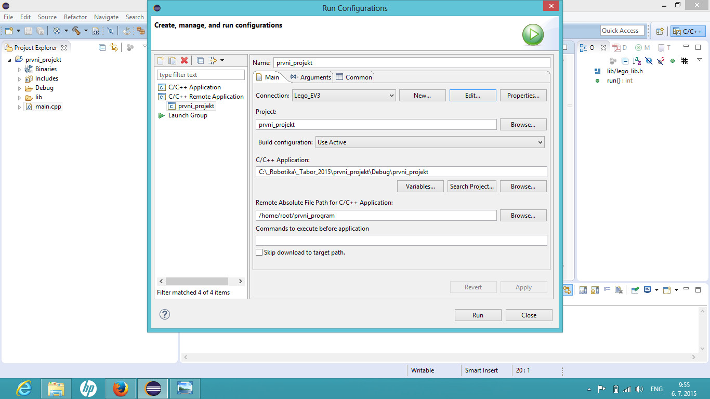Switch to the Common tab
The image size is (710, 399).
354,77
